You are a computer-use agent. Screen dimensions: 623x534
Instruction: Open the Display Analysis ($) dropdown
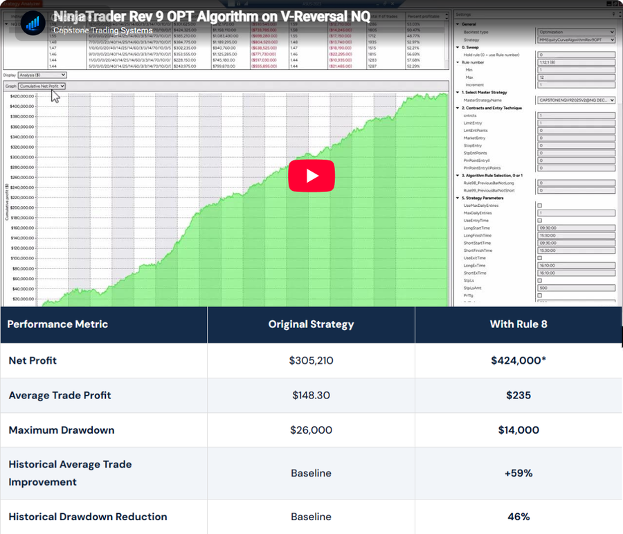pos(42,75)
